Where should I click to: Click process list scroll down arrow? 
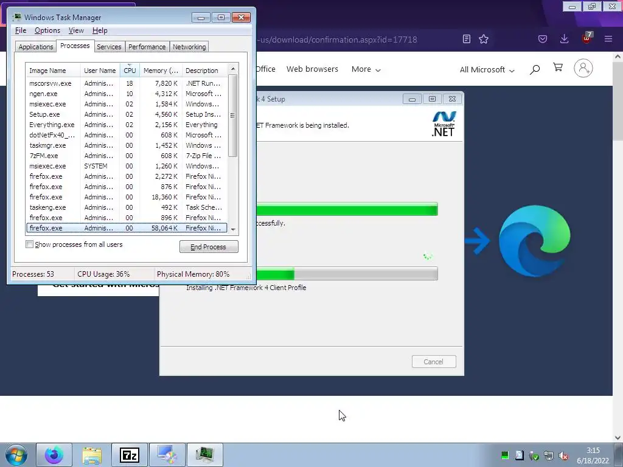pos(233,229)
